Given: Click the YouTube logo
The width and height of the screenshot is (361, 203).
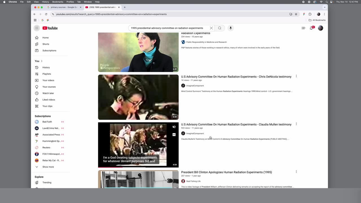Looking at the screenshot, I should (50, 28).
